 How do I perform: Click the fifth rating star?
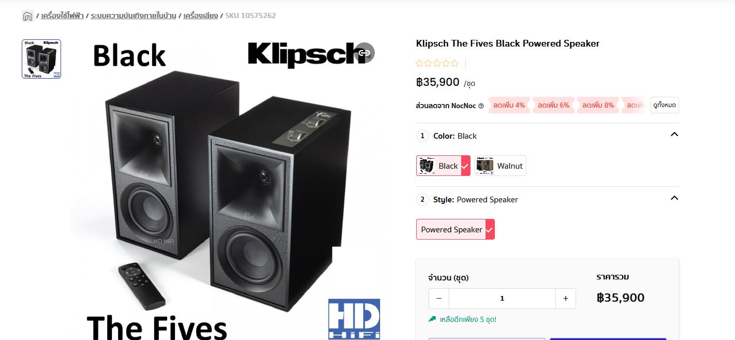454,64
